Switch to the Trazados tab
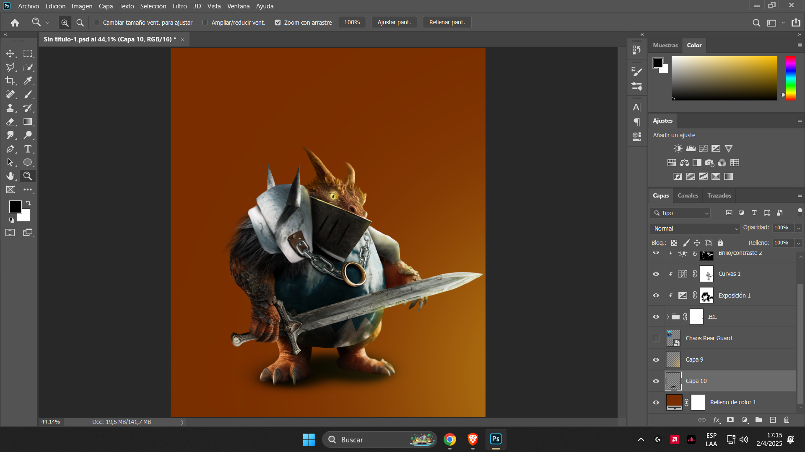Image resolution: width=805 pixels, height=452 pixels. pos(719,195)
